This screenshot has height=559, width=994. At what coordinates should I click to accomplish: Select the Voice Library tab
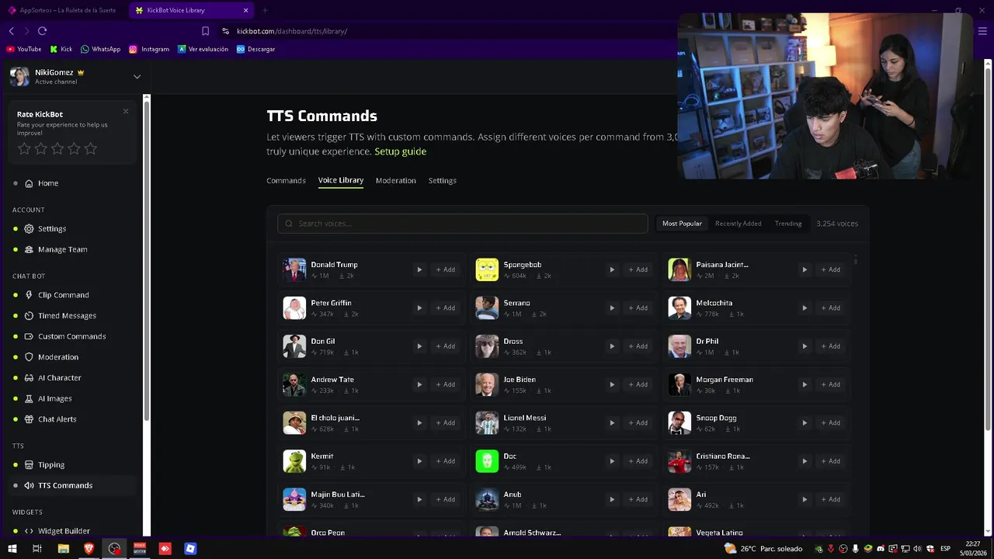pos(340,180)
